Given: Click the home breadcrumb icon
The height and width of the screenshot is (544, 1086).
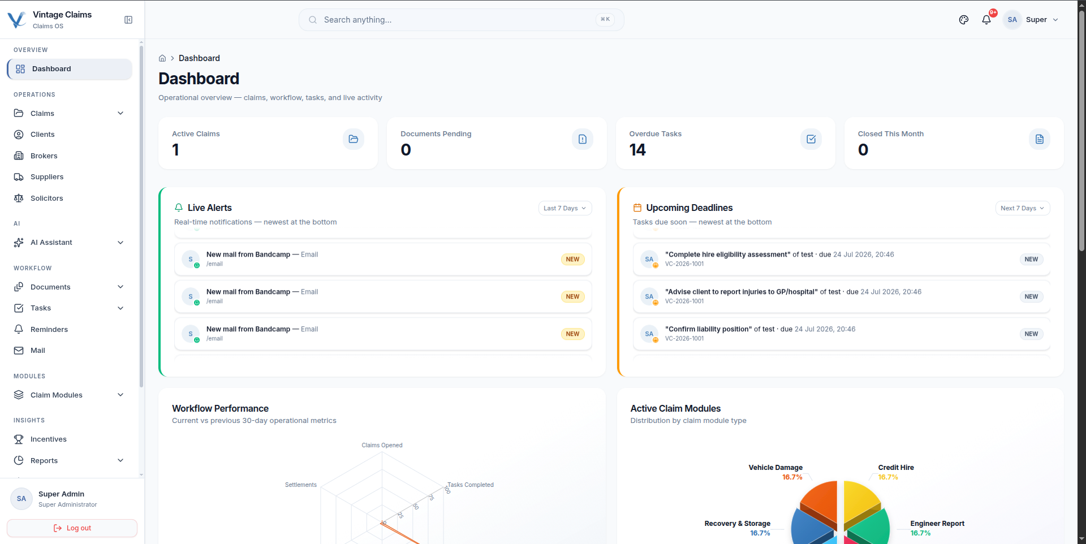Looking at the screenshot, I should click(x=162, y=58).
